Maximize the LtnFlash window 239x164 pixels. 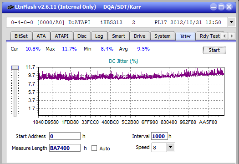(x=221, y=7)
